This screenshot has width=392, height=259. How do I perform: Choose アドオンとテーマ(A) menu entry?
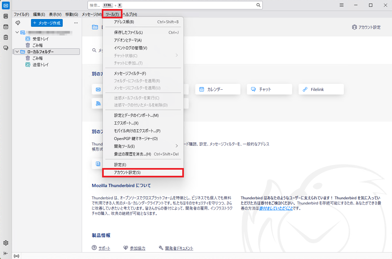(143, 40)
